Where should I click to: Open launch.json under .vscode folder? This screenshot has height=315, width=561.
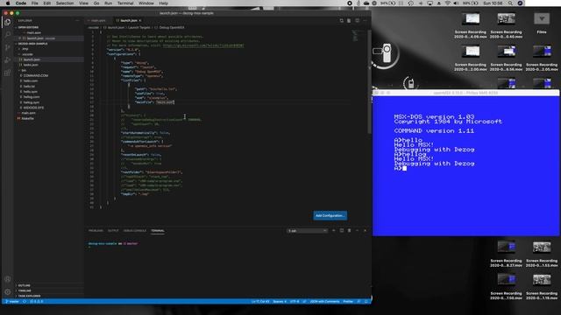point(32,59)
